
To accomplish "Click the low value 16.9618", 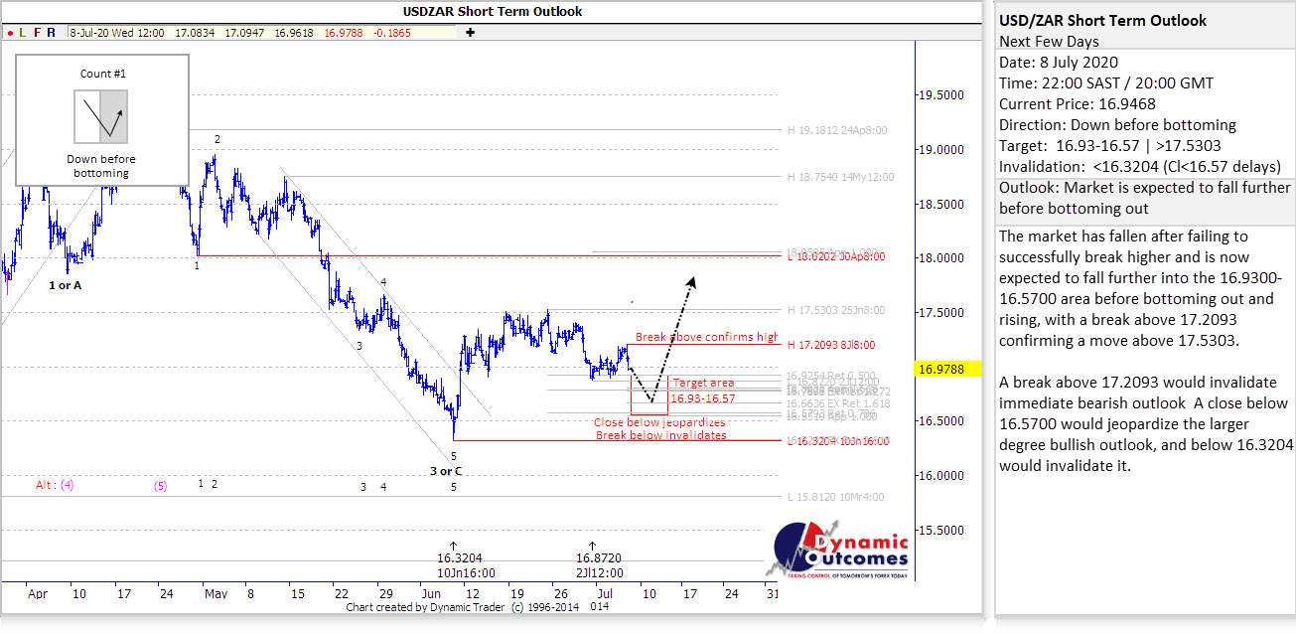I will point(294,32).
